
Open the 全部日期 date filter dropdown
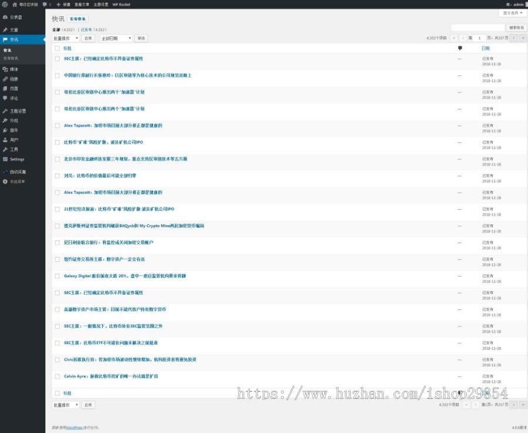[116, 38]
